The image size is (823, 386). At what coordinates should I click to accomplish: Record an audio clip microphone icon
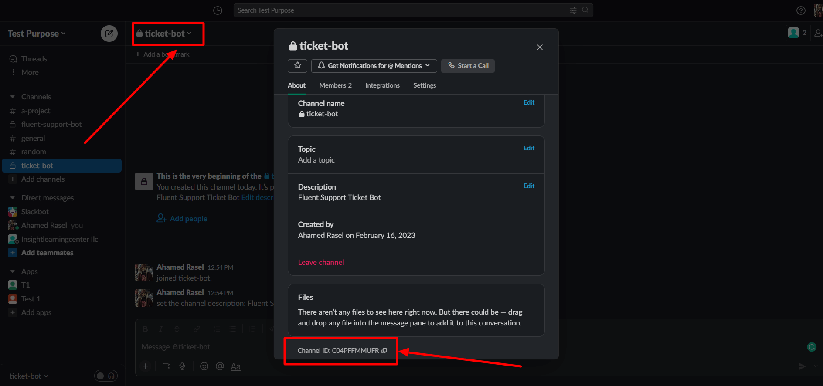(x=182, y=366)
